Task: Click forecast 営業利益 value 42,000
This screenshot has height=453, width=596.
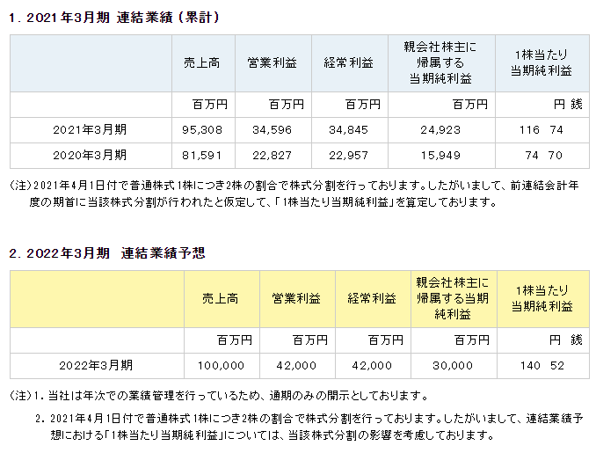Action: (296, 366)
